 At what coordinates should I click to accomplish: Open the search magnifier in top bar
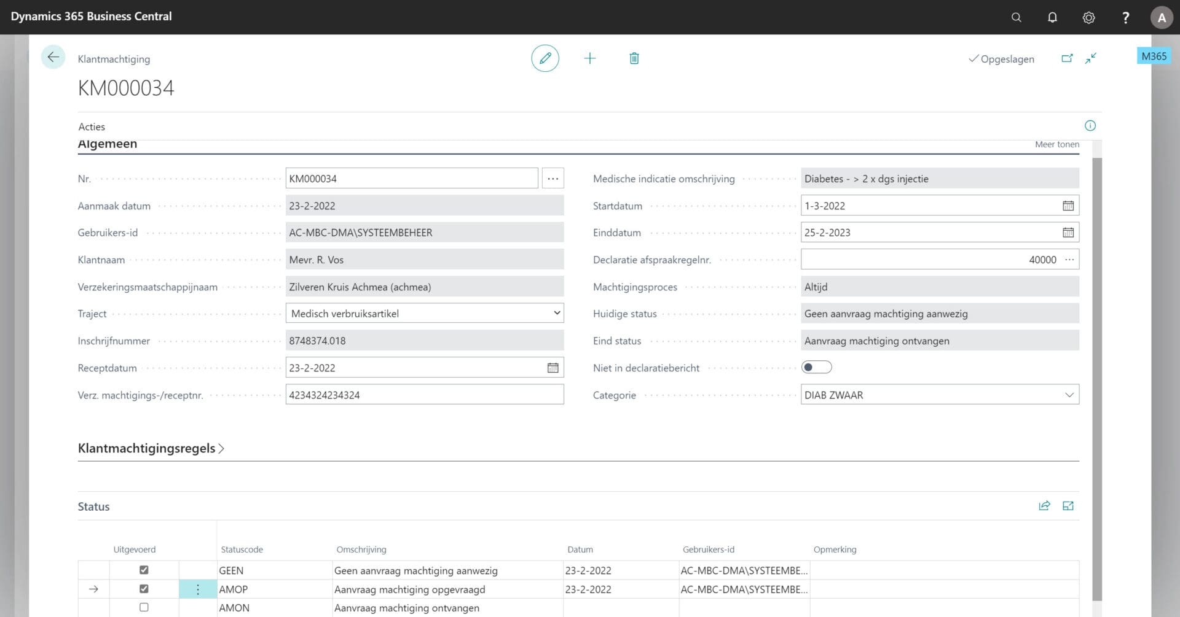click(1017, 17)
